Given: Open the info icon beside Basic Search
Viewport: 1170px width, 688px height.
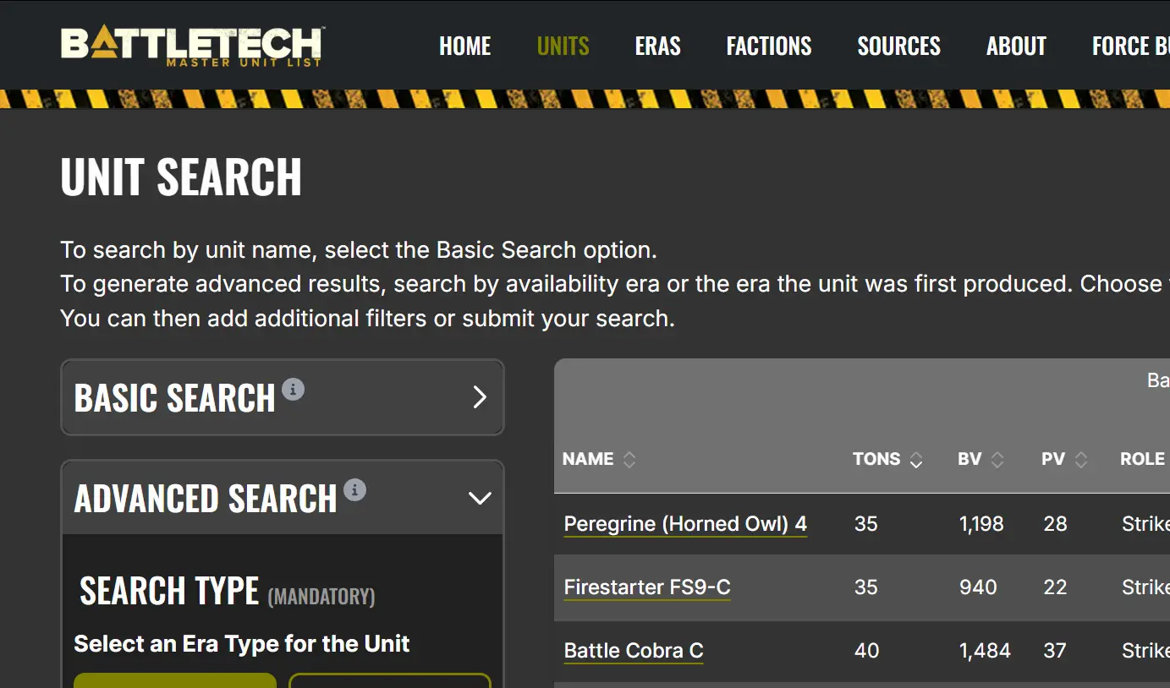Looking at the screenshot, I should pos(293,389).
